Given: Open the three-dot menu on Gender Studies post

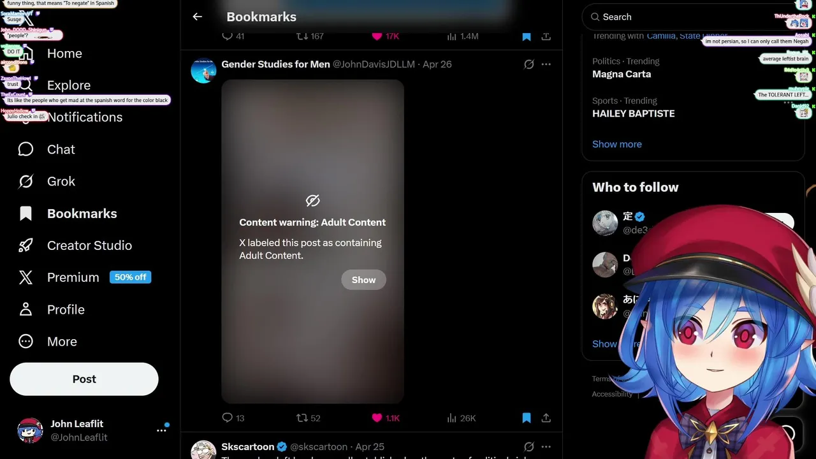Looking at the screenshot, I should coord(546,64).
